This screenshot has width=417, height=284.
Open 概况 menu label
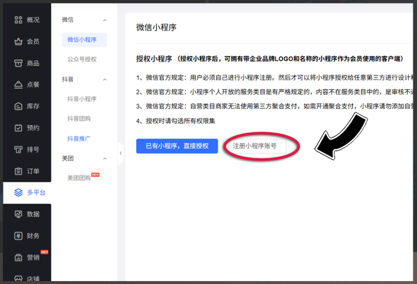(33, 20)
